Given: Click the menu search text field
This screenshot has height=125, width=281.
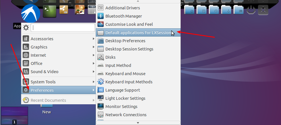Looking at the screenshot, I should pos(63,28).
